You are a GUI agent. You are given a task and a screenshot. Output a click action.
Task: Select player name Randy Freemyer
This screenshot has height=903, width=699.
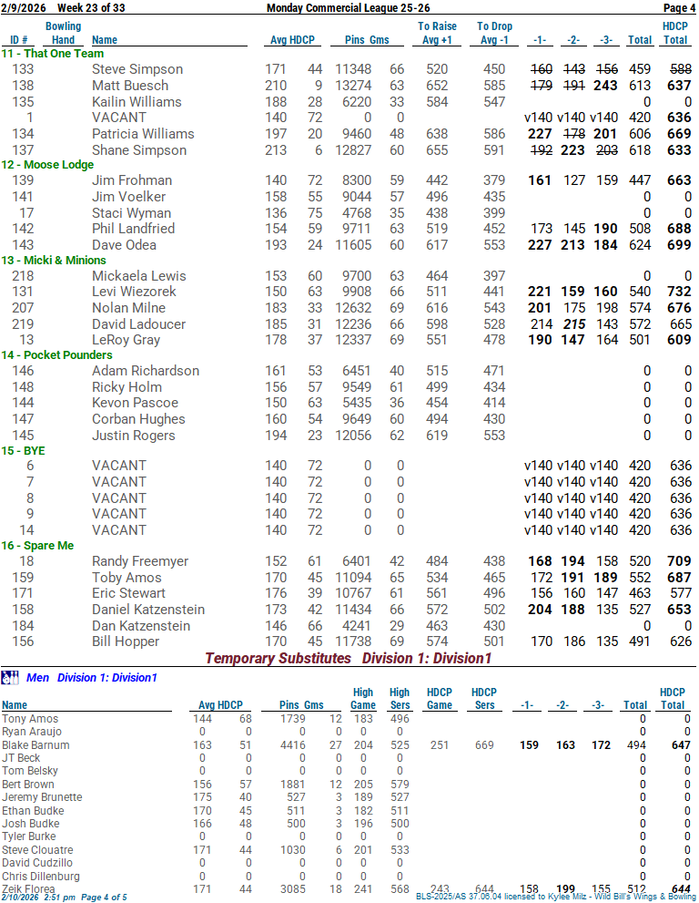(x=140, y=561)
